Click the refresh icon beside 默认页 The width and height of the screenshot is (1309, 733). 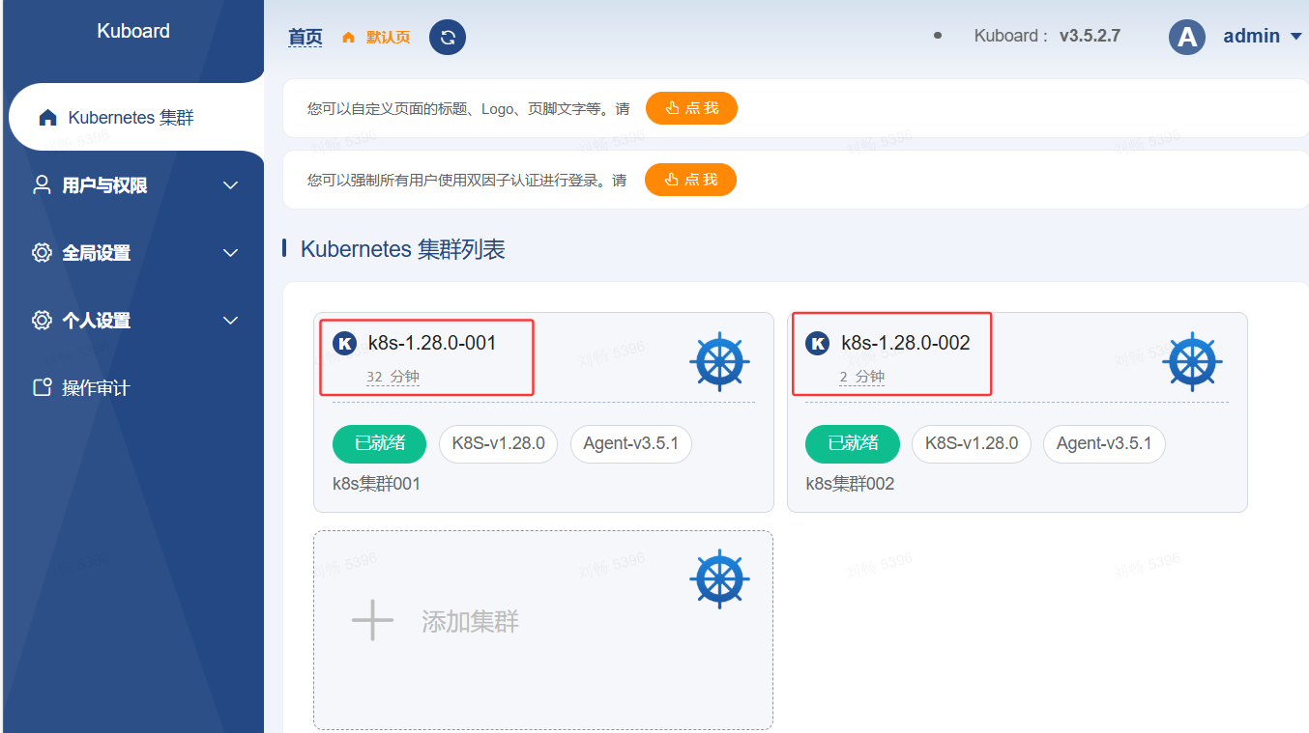pos(448,38)
